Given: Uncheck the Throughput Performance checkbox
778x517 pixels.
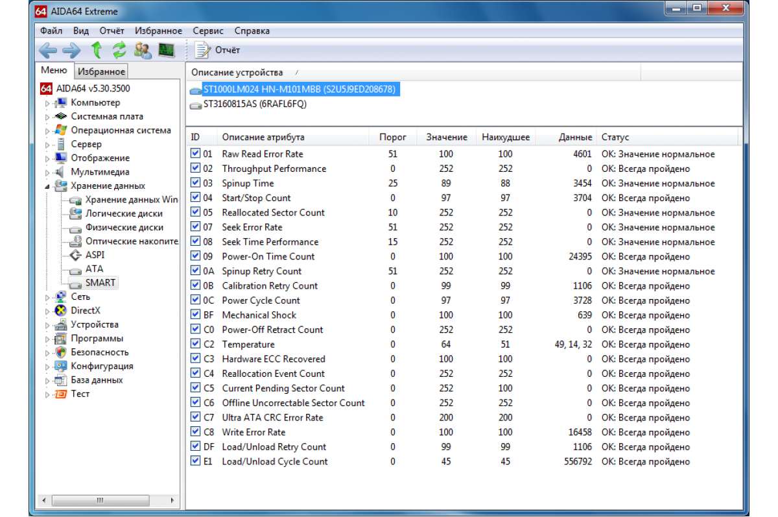Looking at the screenshot, I should tap(195, 168).
